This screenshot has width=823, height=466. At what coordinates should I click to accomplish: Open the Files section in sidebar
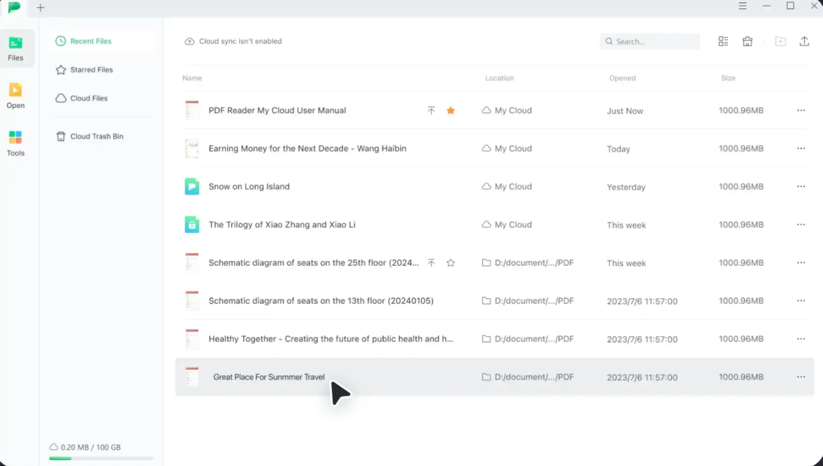(17, 49)
